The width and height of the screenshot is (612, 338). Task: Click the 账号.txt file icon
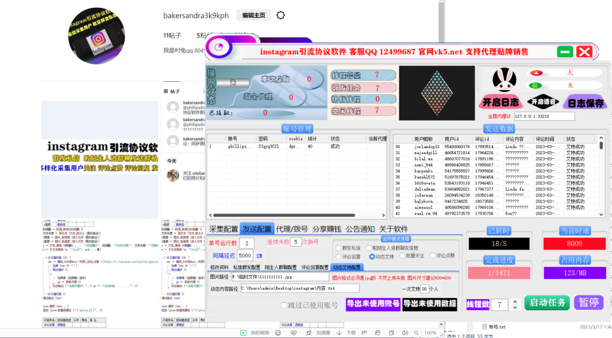click(485, 327)
